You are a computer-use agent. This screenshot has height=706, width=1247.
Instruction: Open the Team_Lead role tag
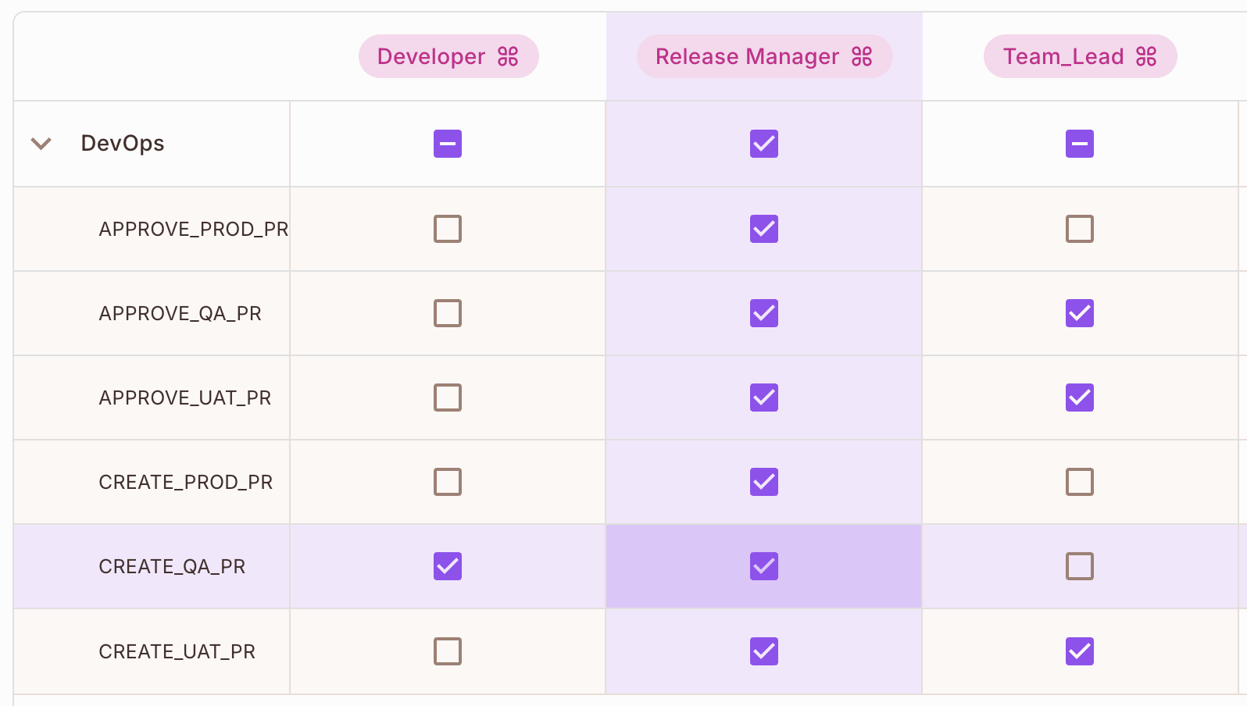tap(1080, 56)
